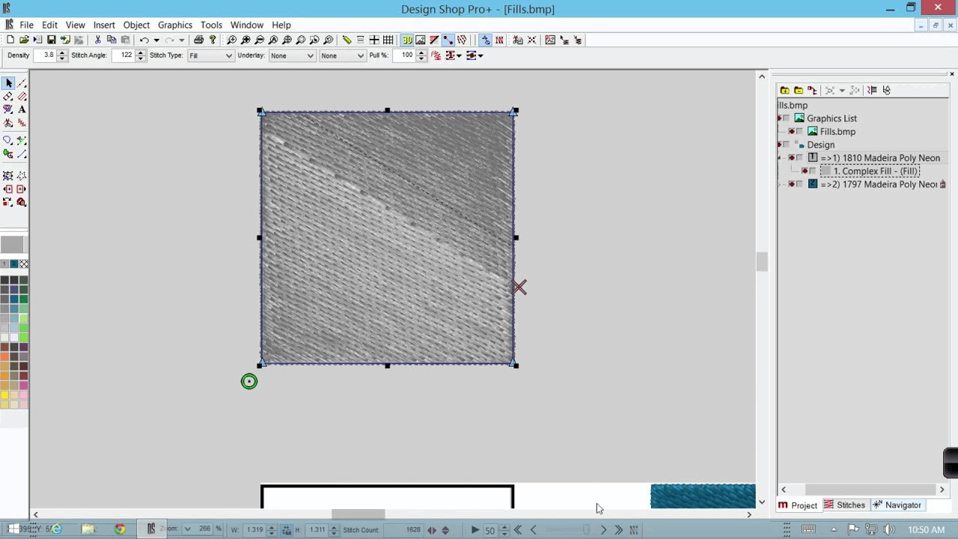
Task: Click the Pull % input field
Action: [403, 55]
